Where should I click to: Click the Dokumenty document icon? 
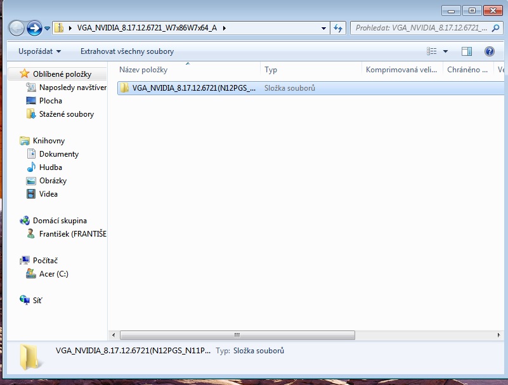pos(31,153)
